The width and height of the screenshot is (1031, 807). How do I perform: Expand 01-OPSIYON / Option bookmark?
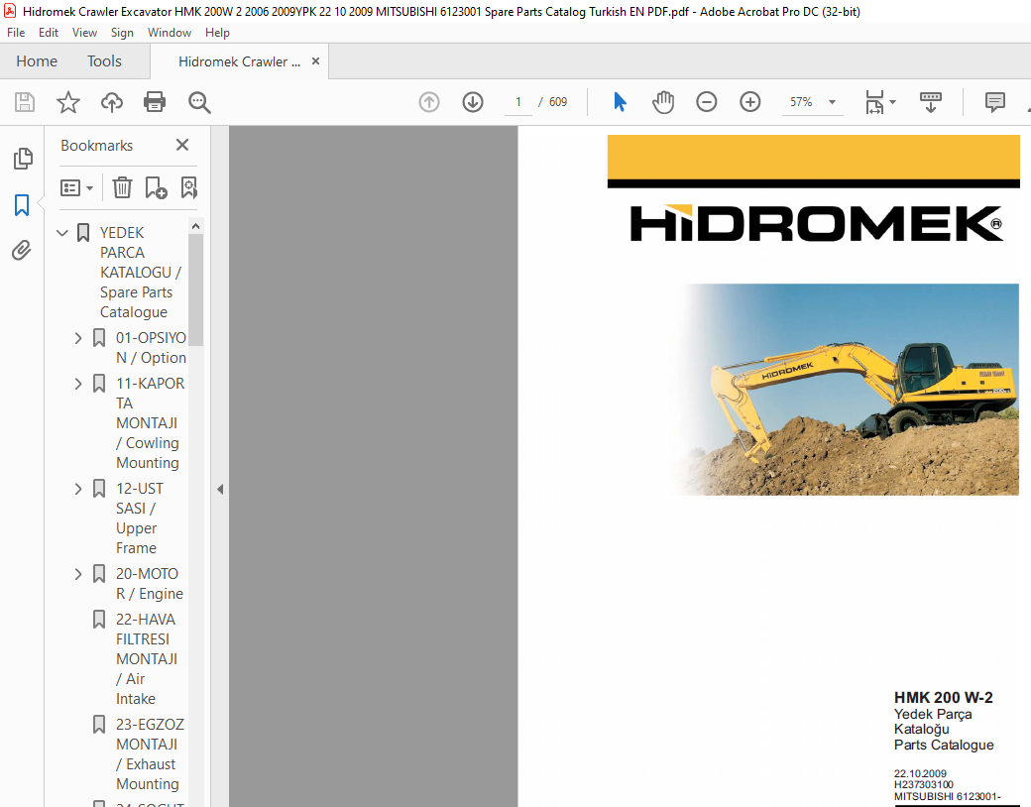click(x=78, y=338)
